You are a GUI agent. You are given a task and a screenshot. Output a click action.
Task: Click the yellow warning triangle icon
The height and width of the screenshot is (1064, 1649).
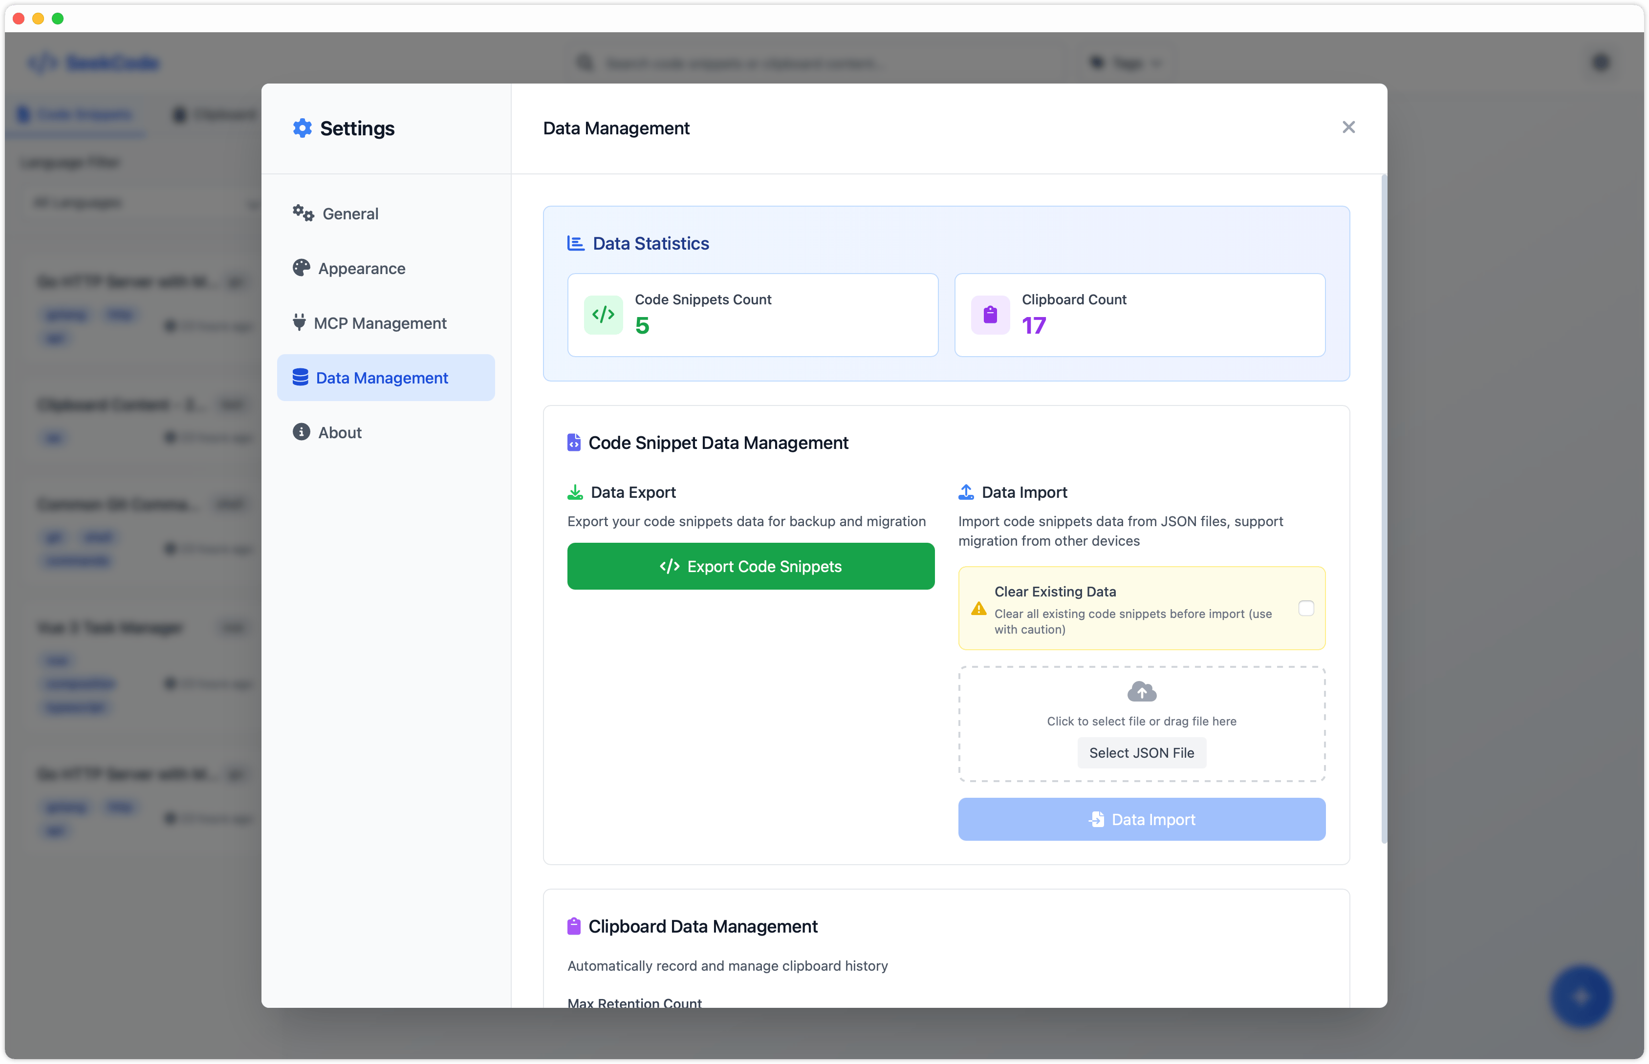tap(978, 609)
